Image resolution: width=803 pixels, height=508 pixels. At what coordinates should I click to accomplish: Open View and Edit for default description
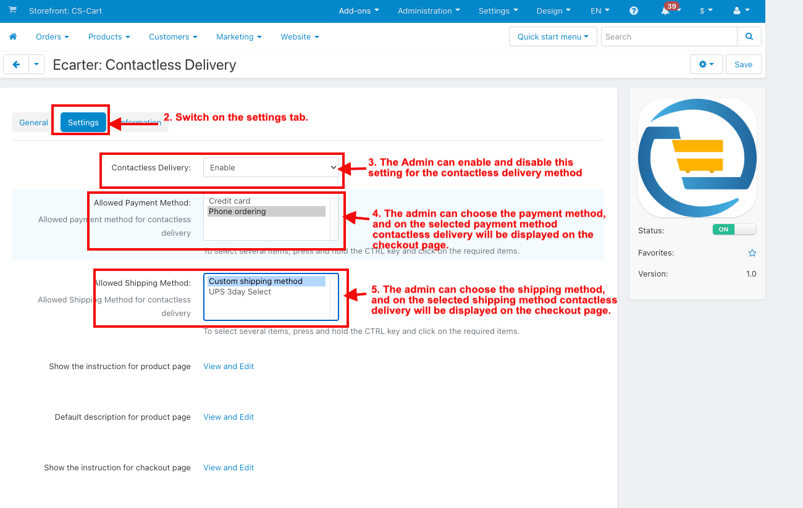(x=229, y=417)
